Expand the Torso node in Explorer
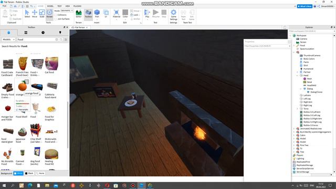 (x=297, y=109)
